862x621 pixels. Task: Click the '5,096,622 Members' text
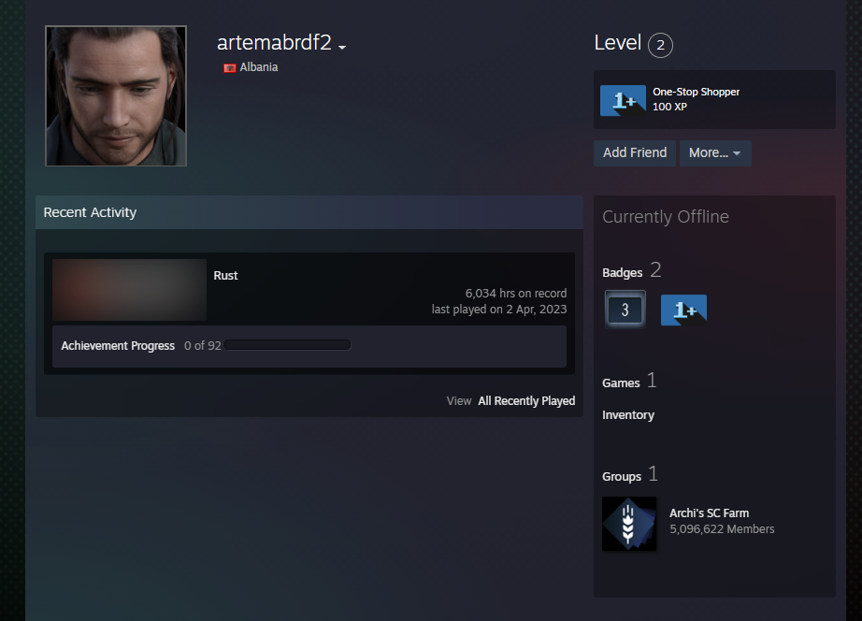click(x=722, y=529)
